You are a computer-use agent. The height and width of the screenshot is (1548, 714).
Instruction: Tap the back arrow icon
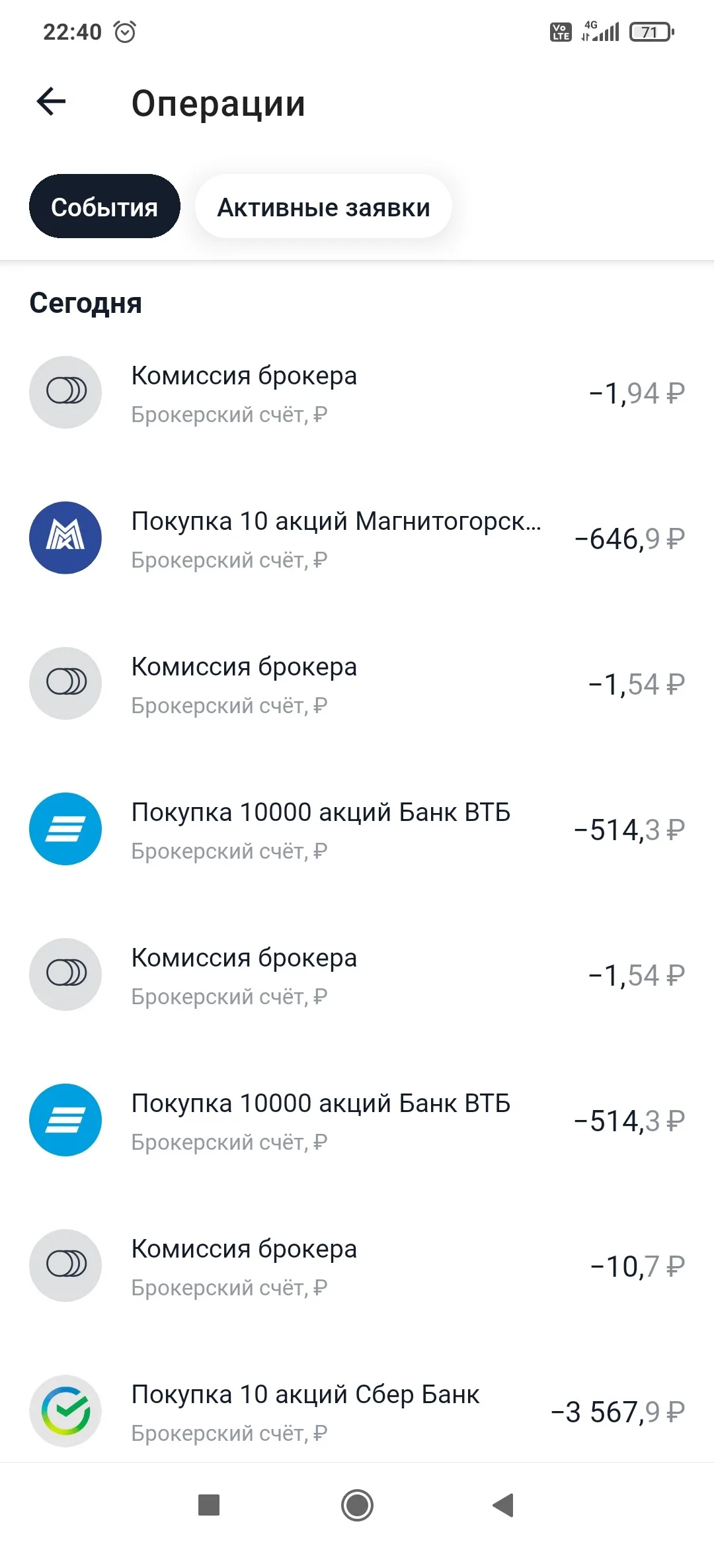(x=51, y=101)
